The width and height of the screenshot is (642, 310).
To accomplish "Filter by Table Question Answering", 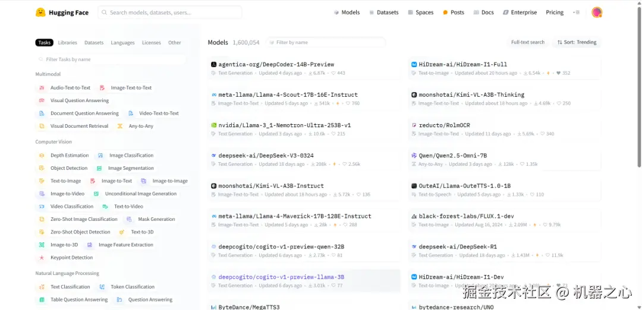I will point(74,299).
